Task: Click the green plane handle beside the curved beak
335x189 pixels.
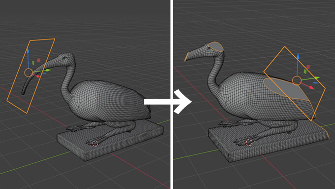Action: pyautogui.click(x=33, y=63)
